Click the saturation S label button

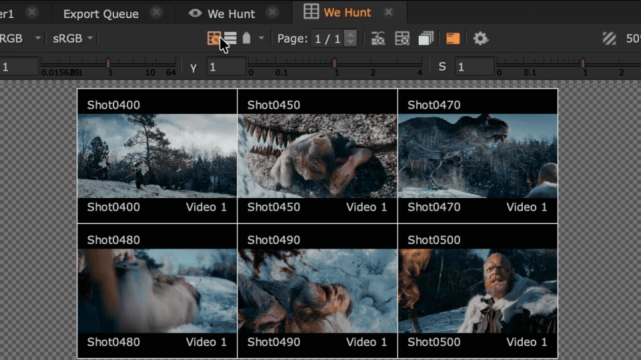point(442,67)
